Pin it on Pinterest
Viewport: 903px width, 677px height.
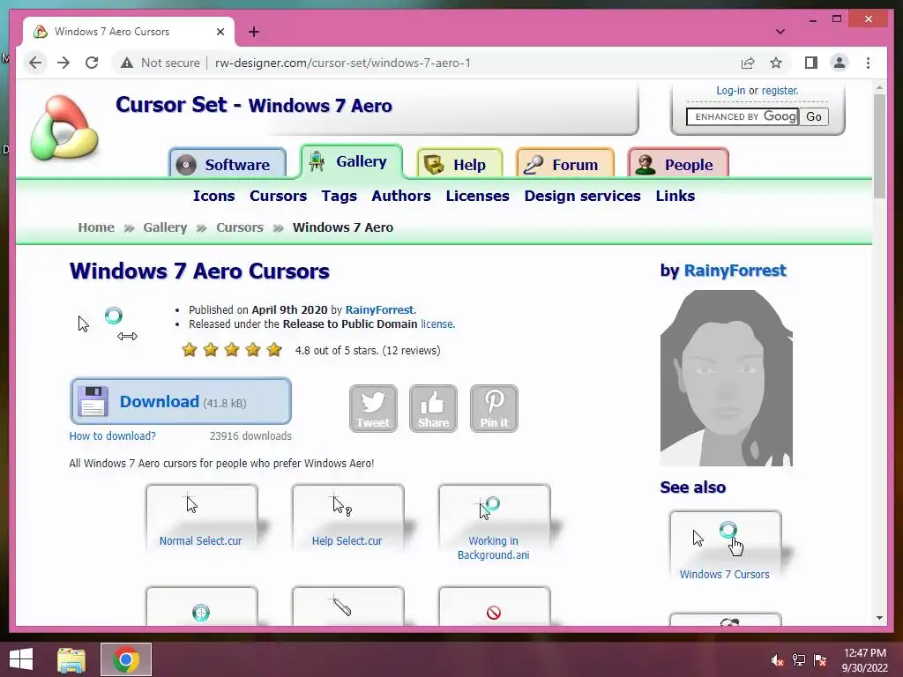[494, 408]
